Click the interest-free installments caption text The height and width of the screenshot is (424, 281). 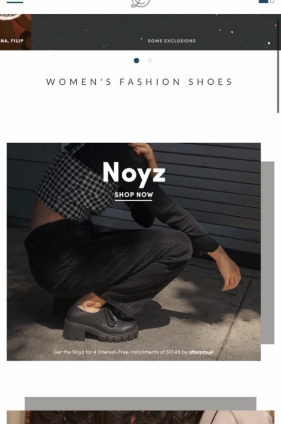120,352
